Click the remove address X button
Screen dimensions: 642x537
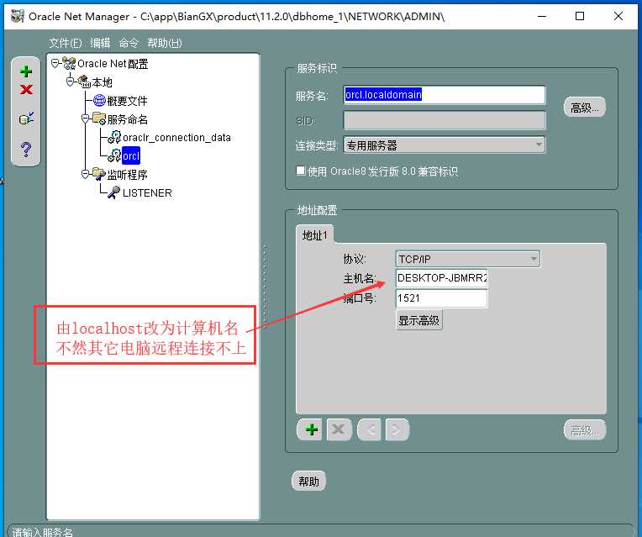[x=339, y=429]
